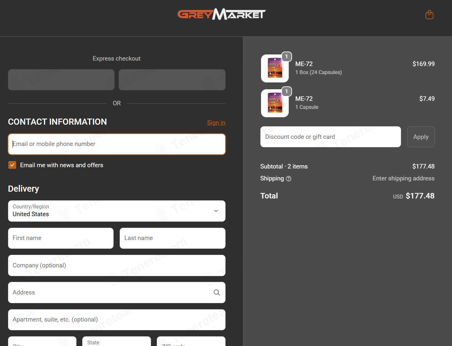Click the 'Enter shipping address' text

[x=404, y=178]
